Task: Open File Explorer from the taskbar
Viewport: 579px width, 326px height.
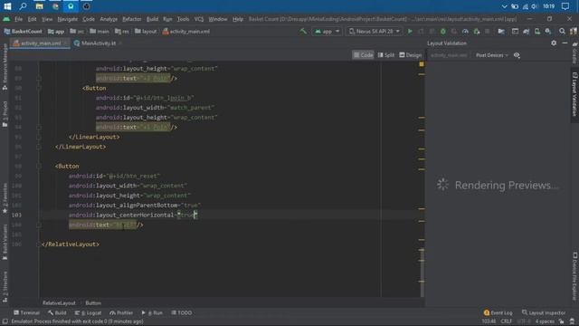Action: tap(39, 6)
